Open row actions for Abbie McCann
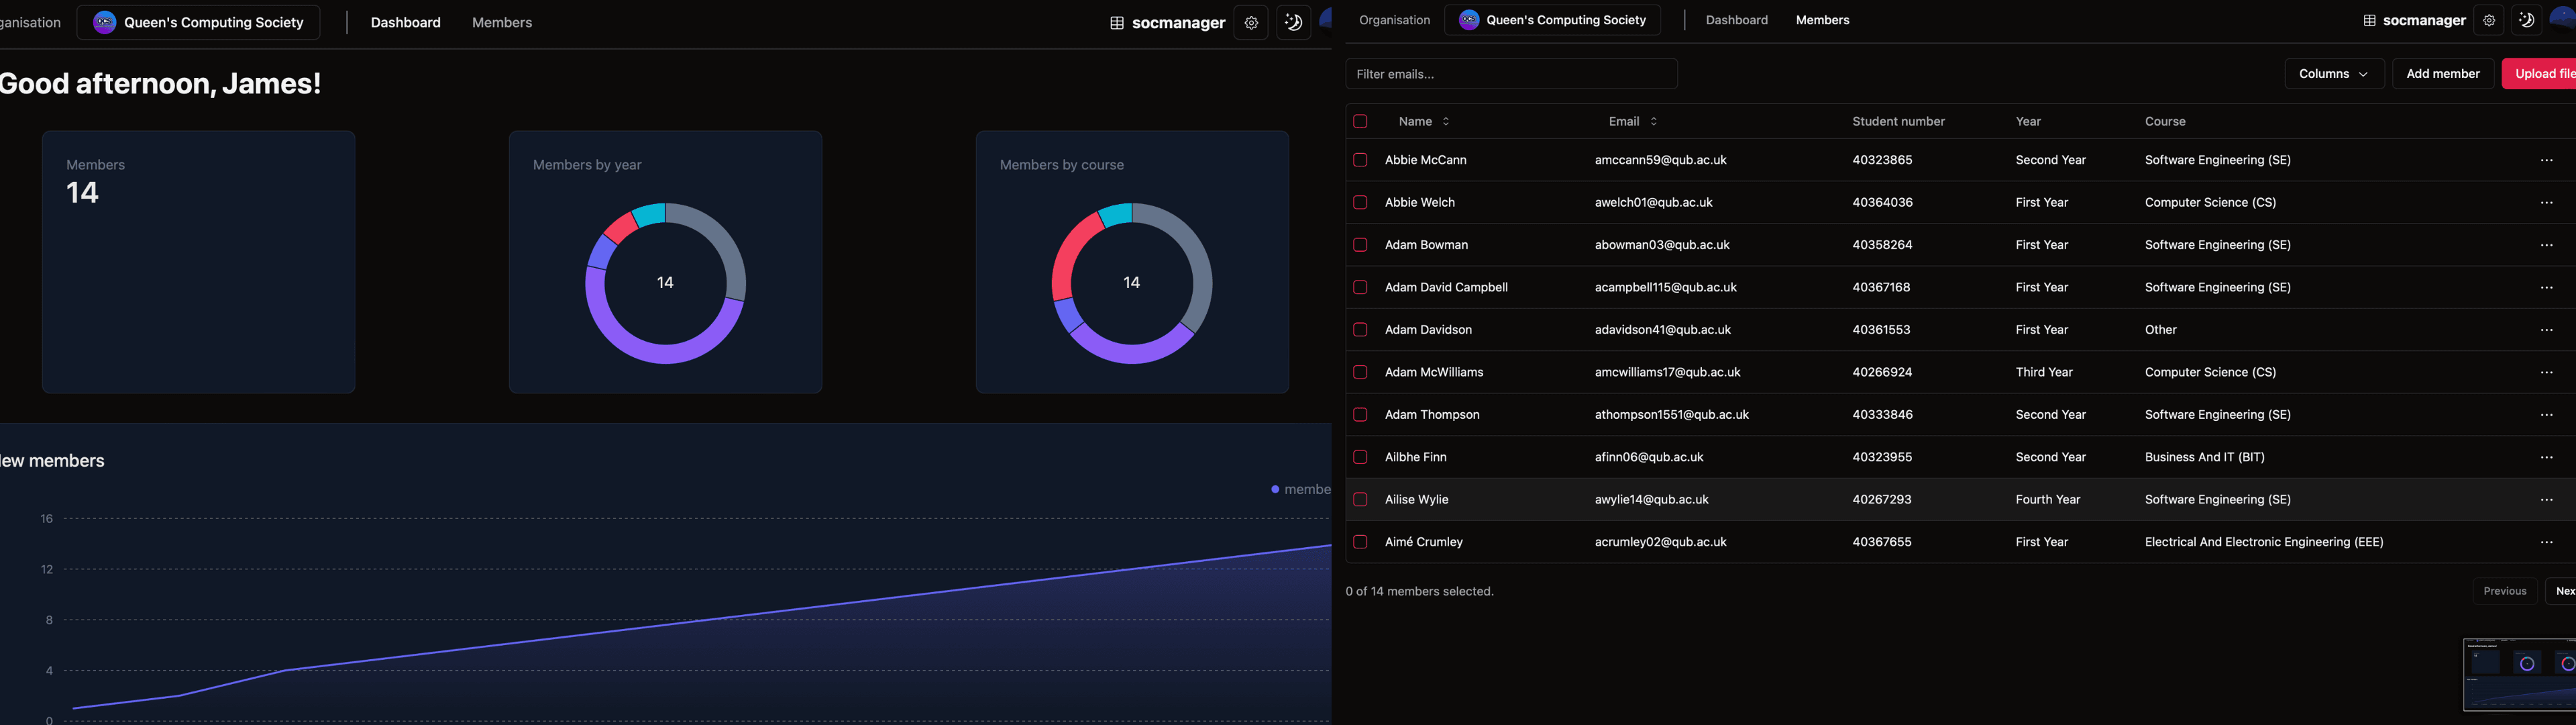This screenshot has height=725, width=2576. [x=2546, y=159]
